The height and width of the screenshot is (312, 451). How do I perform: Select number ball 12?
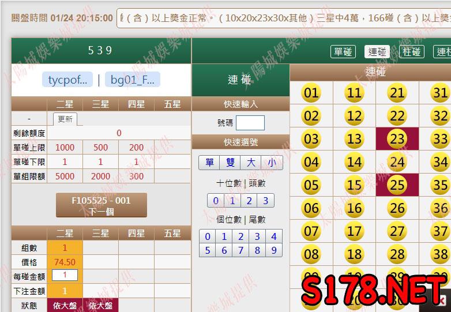point(354,116)
